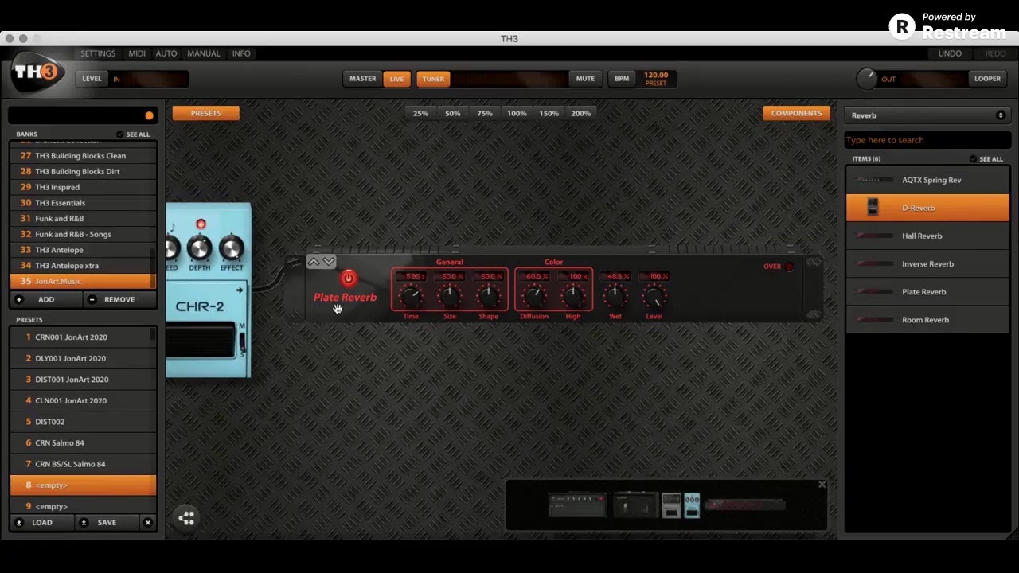Image resolution: width=1019 pixels, height=573 pixels.
Task: Open the Reverb category dropdown
Action: pos(927,115)
